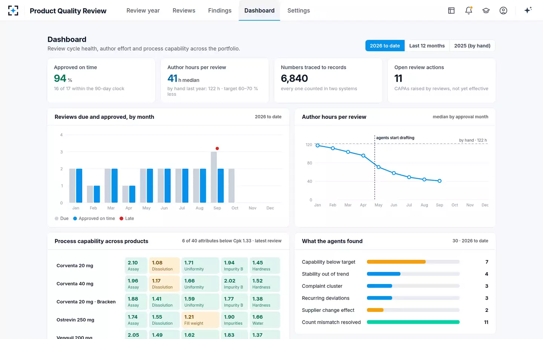Go to the Reviews tab
The width and height of the screenshot is (543, 339).
184,11
